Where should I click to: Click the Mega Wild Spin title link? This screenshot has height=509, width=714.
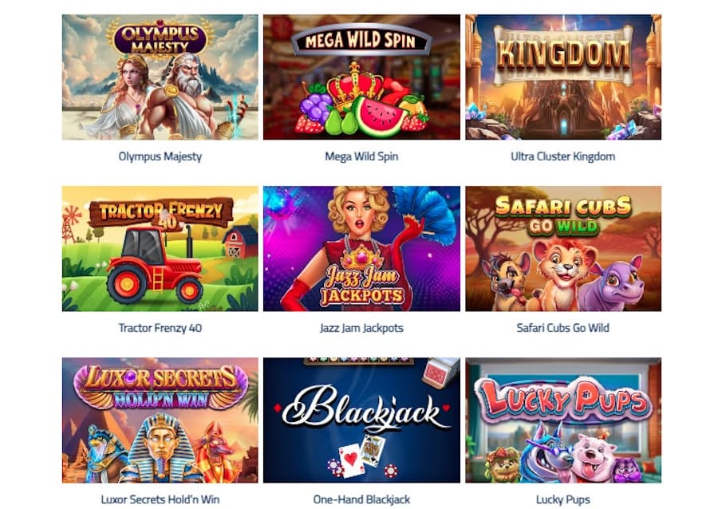point(361,156)
